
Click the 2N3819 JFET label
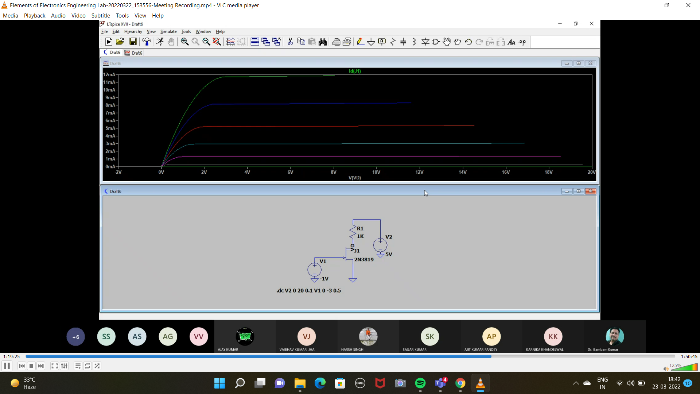pos(364,260)
